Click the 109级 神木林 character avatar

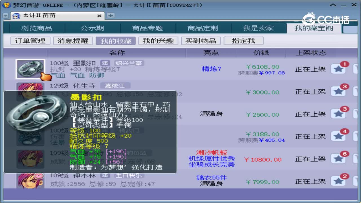coord(30,181)
